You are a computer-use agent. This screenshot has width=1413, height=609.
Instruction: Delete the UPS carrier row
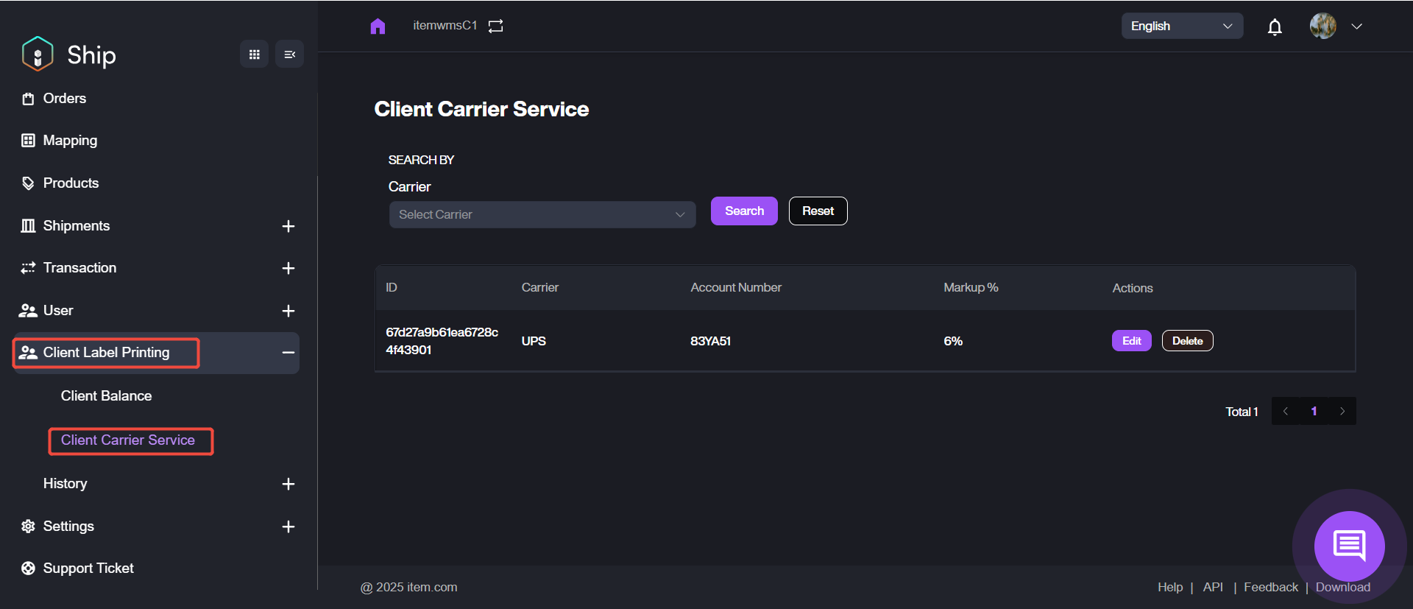pos(1186,341)
